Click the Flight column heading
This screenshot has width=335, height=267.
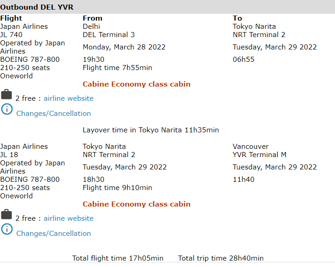[11, 18]
